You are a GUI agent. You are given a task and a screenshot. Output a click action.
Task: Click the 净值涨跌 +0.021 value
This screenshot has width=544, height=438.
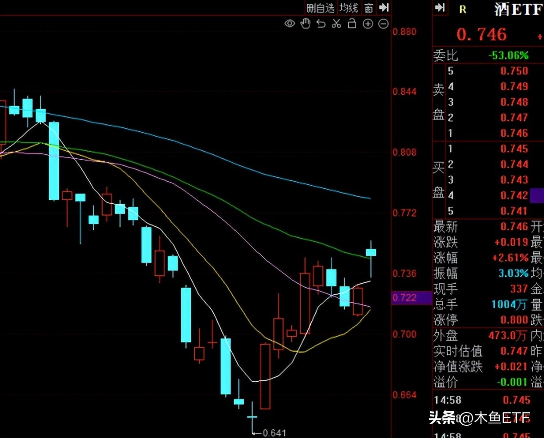(x=511, y=366)
